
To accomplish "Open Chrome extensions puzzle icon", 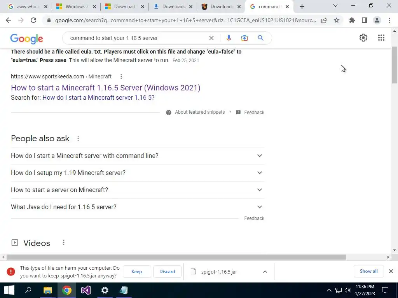I will [x=352, y=20].
